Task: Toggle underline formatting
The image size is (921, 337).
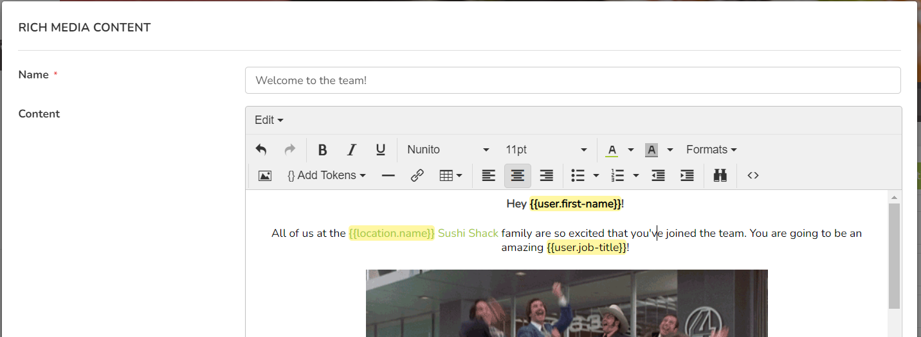Action: pyautogui.click(x=380, y=150)
